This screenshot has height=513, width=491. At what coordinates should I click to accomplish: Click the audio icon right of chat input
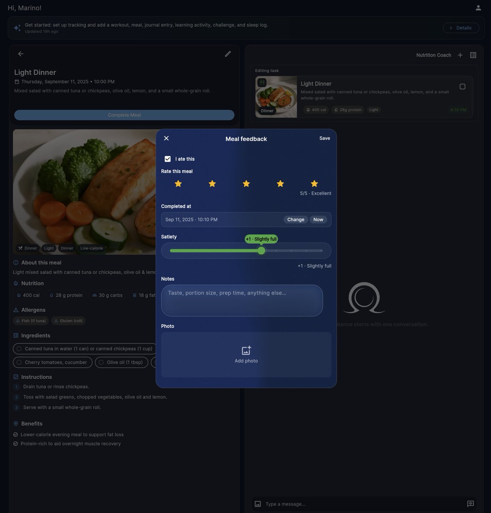click(470, 504)
